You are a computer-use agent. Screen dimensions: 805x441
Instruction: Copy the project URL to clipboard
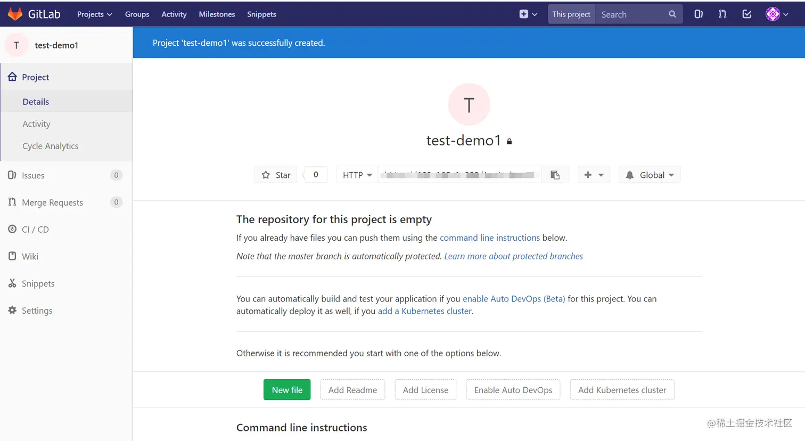pos(555,175)
